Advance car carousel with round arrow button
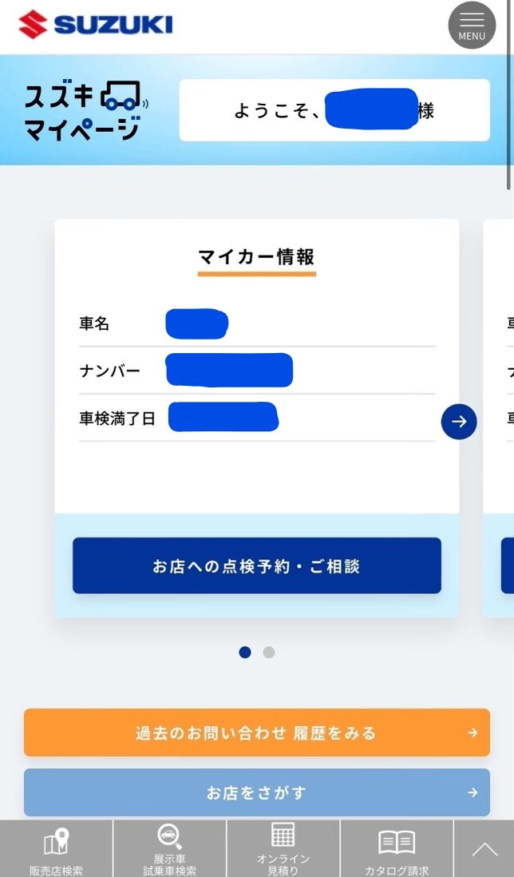 click(459, 422)
